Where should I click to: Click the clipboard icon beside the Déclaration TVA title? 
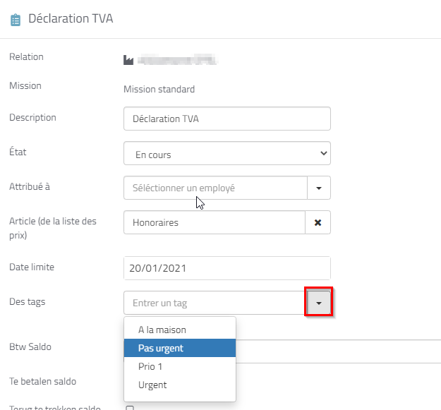[15, 20]
